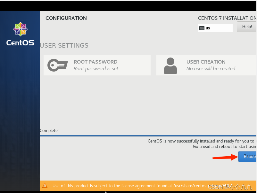Click 'Root password is set' text
Viewport: 257px width, 193px height.
point(96,69)
